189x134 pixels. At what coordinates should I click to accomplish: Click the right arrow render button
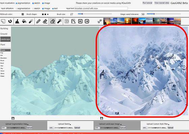point(87,21)
